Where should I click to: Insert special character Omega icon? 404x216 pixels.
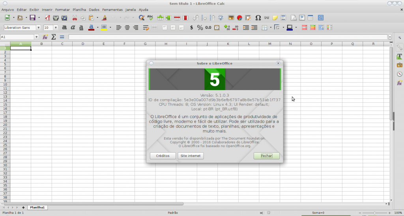pyautogui.click(x=258, y=18)
